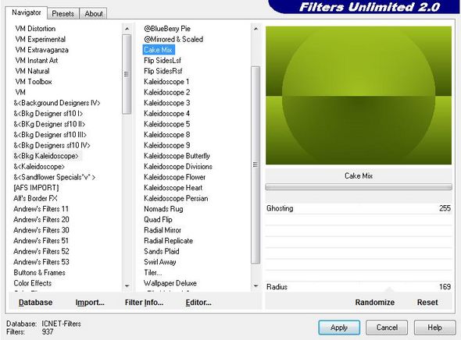Open the Filter Info dialog
The height and width of the screenshot is (340, 461).
144,302
